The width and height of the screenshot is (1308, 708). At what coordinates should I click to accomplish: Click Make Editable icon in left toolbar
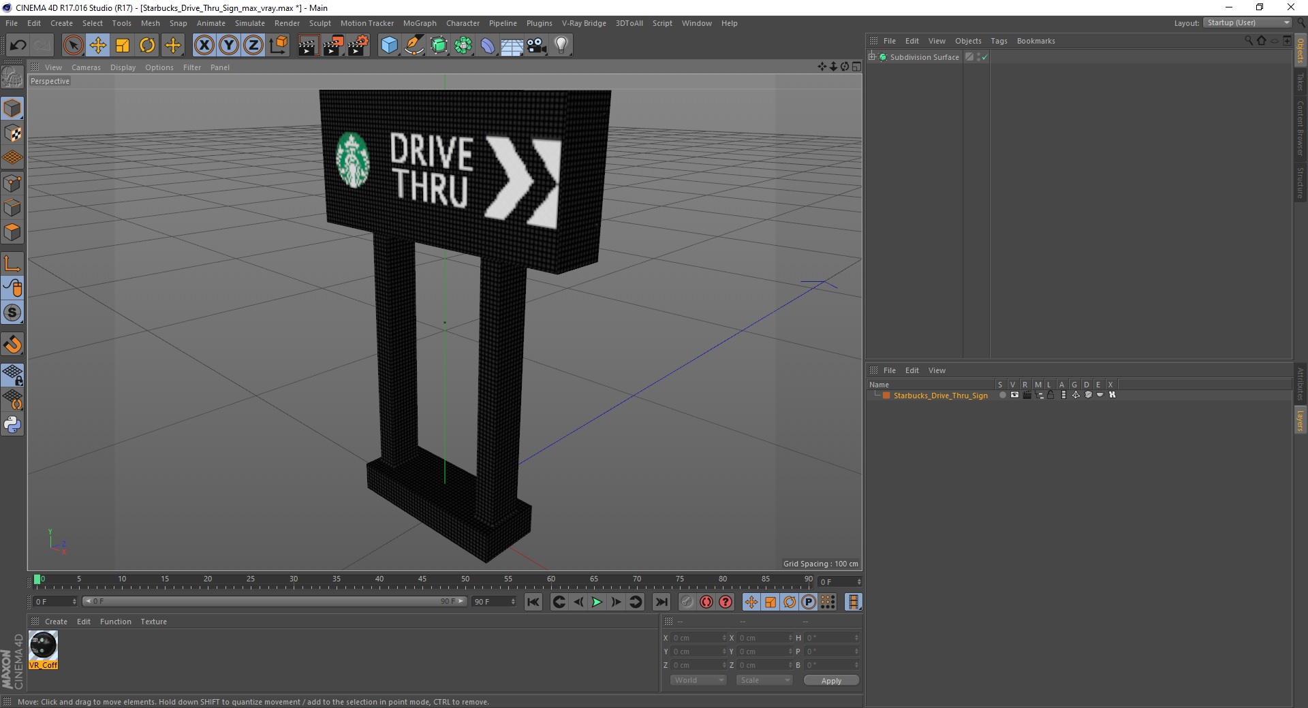[12, 78]
